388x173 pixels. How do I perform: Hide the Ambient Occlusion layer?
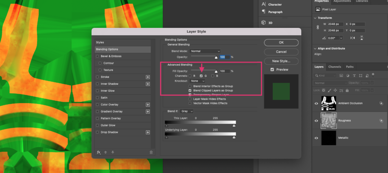(x=316, y=103)
